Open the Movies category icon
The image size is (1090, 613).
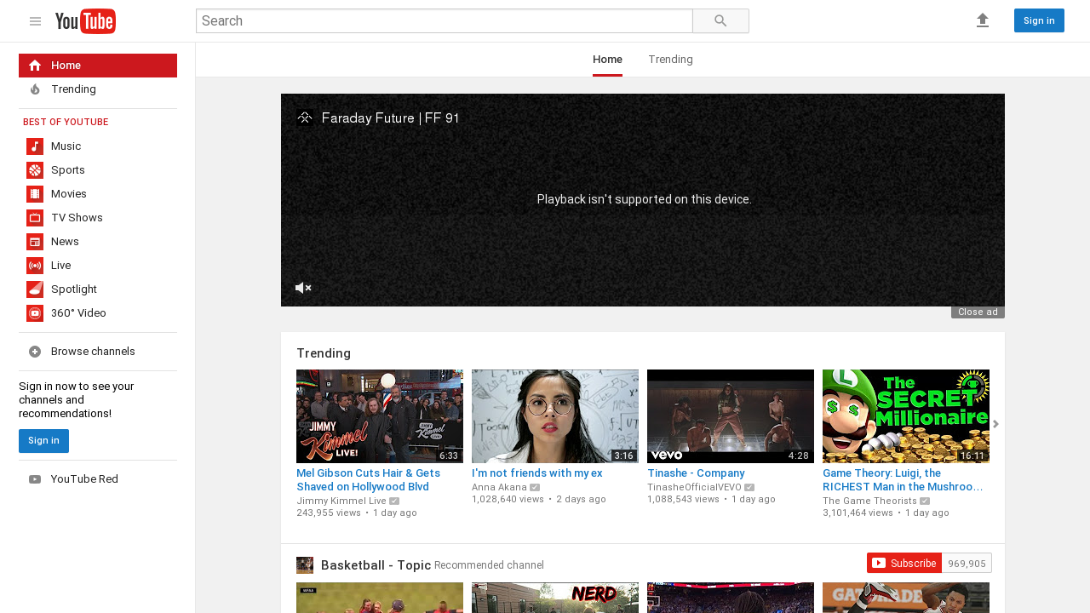[x=35, y=194]
